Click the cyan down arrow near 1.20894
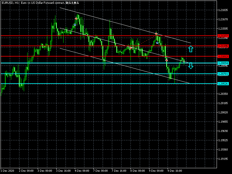Viewport: 232px width, 174px height. pos(191,66)
